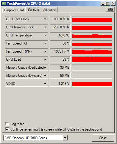The image size is (117, 144).
Task: Open the AMD Radeon HD 7800 Series selector
Action: pyautogui.click(x=36, y=138)
